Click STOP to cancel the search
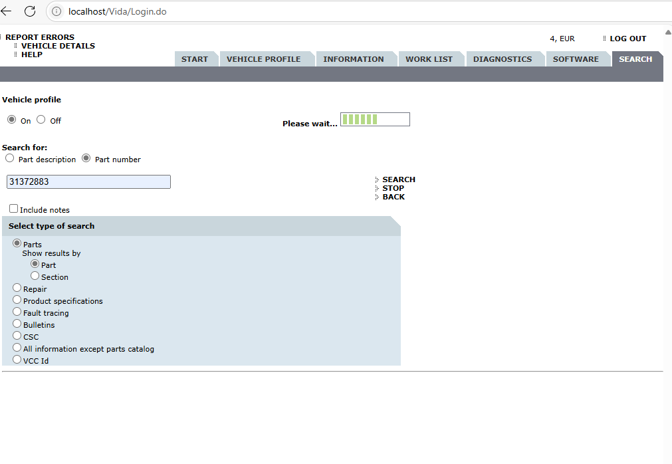672x464 pixels. point(393,188)
